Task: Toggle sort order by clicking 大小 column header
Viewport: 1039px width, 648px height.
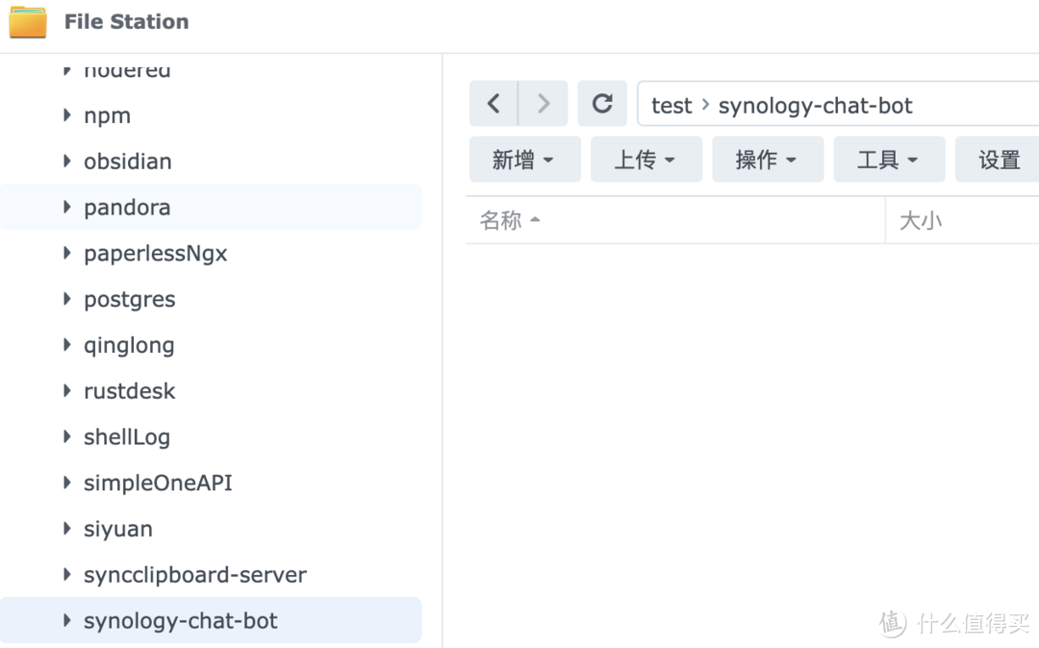Action: tap(921, 220)
